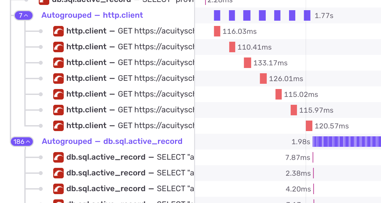Collapse the db.sql.active_record group with the 186 badge
381x203 pixels.
coord(22,141)
